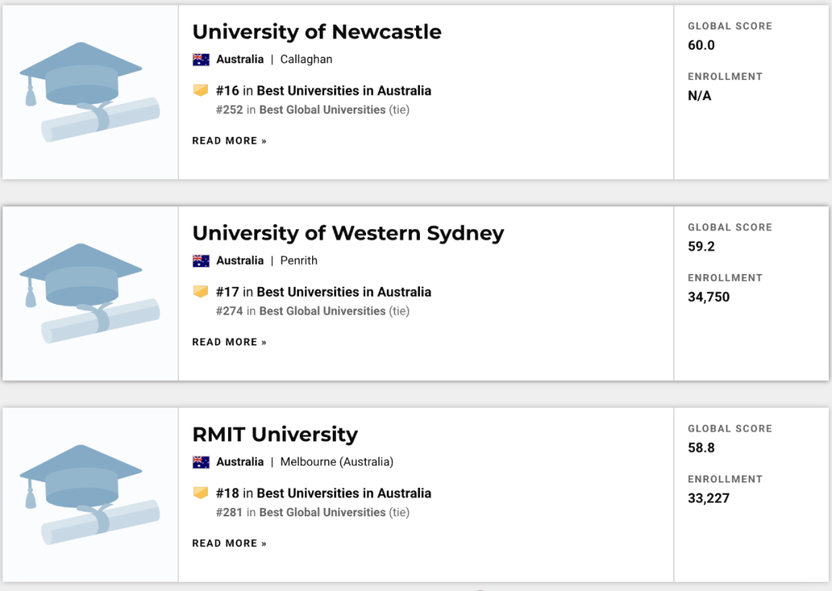
Task: Click READ MORE under RMIT University
Action: (x=229, y=543)
